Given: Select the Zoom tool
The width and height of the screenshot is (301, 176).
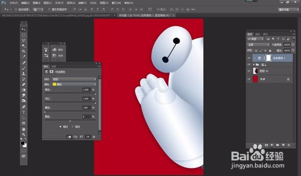Looking at the screenshot, I should coord(24,135).
